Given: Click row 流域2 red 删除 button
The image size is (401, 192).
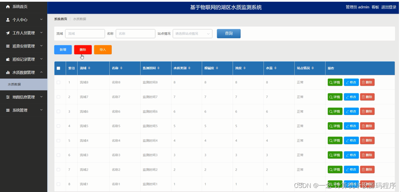Looking at the screenshot, I should click(367, 170).
